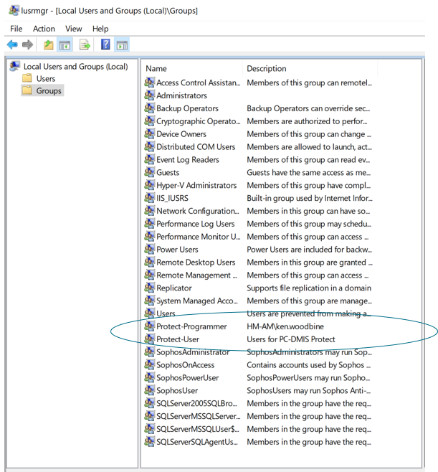This screenshot has height=472, width=438.
Task: Select the Users folder in tree
Action: (x=46, y=79)
